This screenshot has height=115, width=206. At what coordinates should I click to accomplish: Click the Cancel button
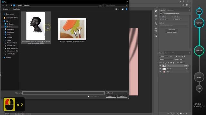[122, 96]
